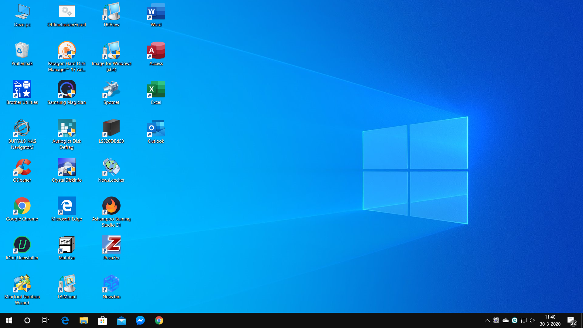Select the Newzbin desktop icon

pos(111,287)
